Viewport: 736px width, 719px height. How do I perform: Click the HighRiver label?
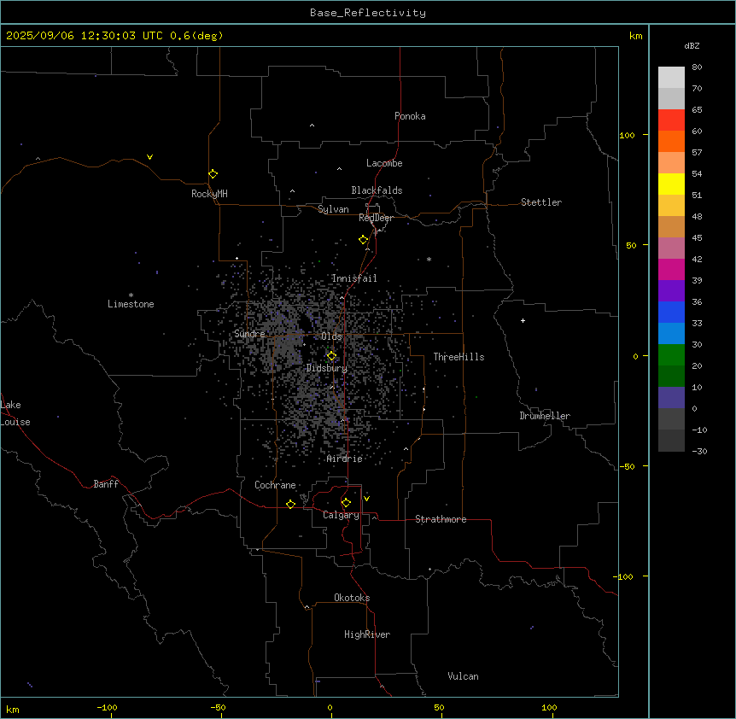pyautogui.click(x=367, y=634)
